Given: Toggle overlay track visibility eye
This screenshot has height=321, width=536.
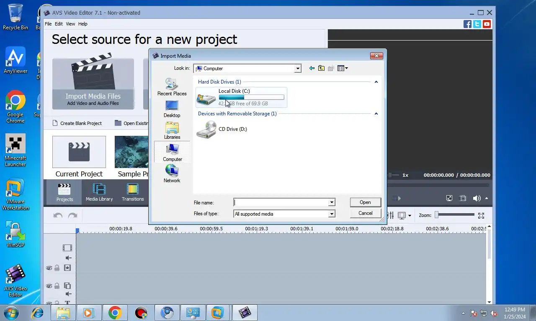Looking at the screenshot, I should pos(49,286).
